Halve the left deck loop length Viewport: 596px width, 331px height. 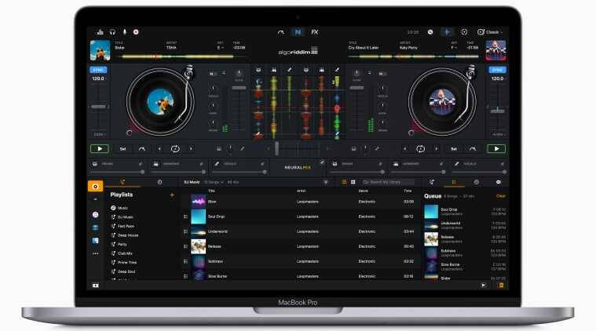click(159, 149)
